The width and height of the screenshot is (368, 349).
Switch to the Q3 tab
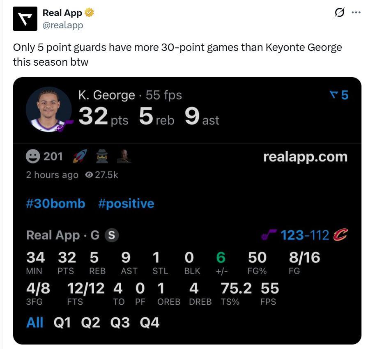coord(120,323)
